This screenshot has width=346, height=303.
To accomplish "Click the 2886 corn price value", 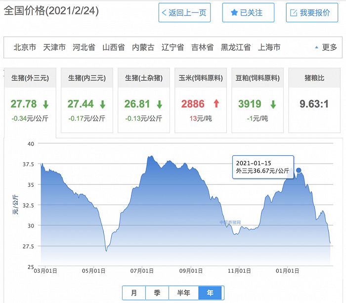I will pyautogui.click(x=193, y=104).
